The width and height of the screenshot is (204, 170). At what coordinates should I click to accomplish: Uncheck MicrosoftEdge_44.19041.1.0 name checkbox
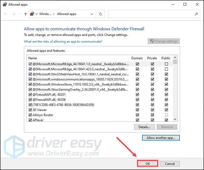(x=30, y=64)
